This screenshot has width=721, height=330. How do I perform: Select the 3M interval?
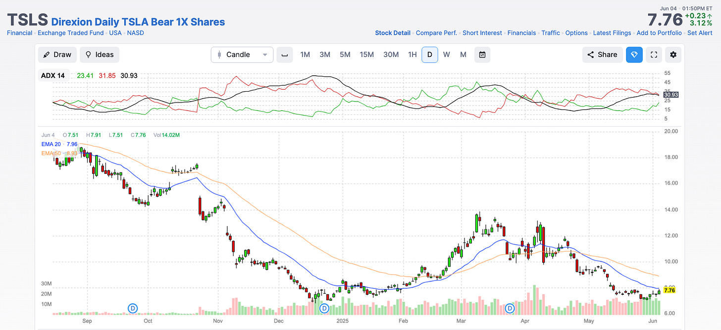pyautogui.click(x=325, y=55)
